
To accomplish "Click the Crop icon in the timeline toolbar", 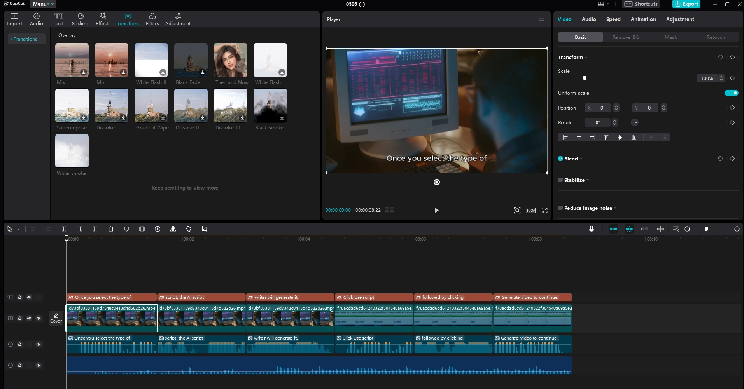I will pyautogui.click(x=204, y=229).
